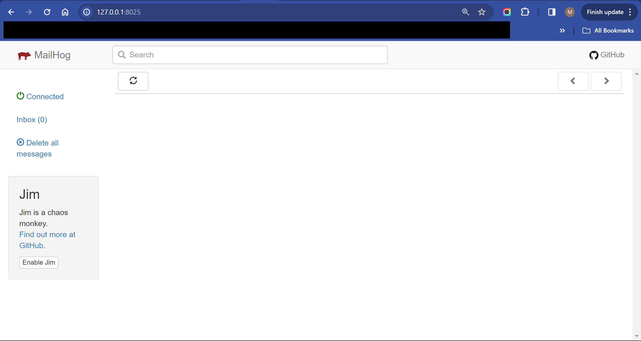Click the green Connected power icon
The height and width of the screenshot is (341, 641).
pyautogui.click(x=20, y=96)
